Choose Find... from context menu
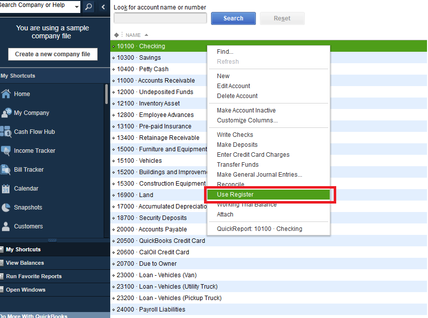This screenshot has width=428, height=318. [x=268, y=51]
